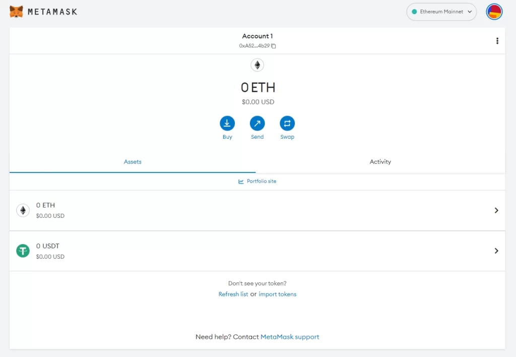Viewport: 516px width, 357px height.
Task: Click the Refresh list link
Action: point(233,294)
